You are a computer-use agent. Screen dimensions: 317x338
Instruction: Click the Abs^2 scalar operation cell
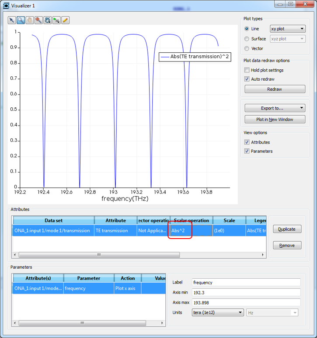(192, 230)
